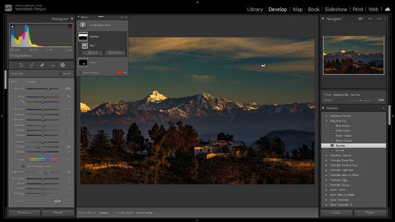Image resolution: width=395 pixels, height=222 pixels.
Task: Open the Slideshow module
Action: tap(336, 9)
